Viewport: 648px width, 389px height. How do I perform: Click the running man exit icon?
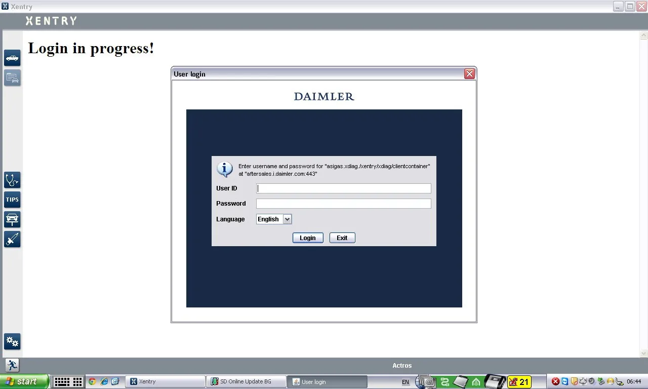click(12, 365)
